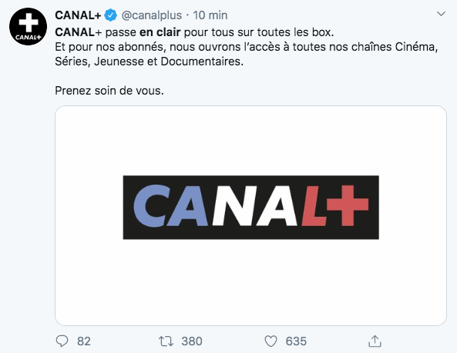Click the CANAL+ profile avatar
This screenshot has width=457, height=353.
(28, 26)
